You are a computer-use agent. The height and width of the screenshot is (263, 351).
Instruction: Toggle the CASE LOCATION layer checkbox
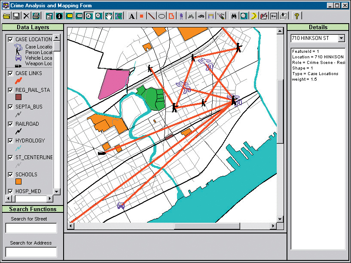[10, 39]
